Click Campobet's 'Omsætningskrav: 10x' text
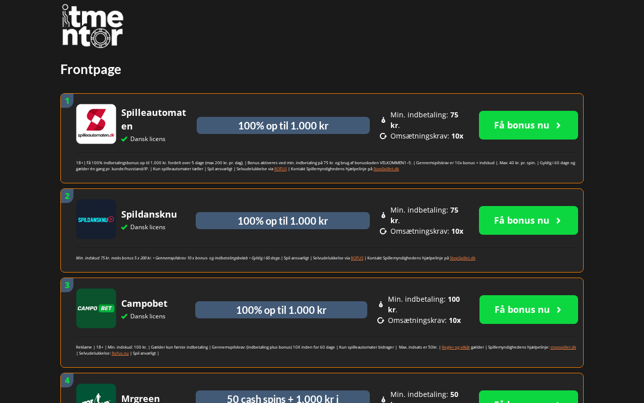 click(x=424, y=320)
